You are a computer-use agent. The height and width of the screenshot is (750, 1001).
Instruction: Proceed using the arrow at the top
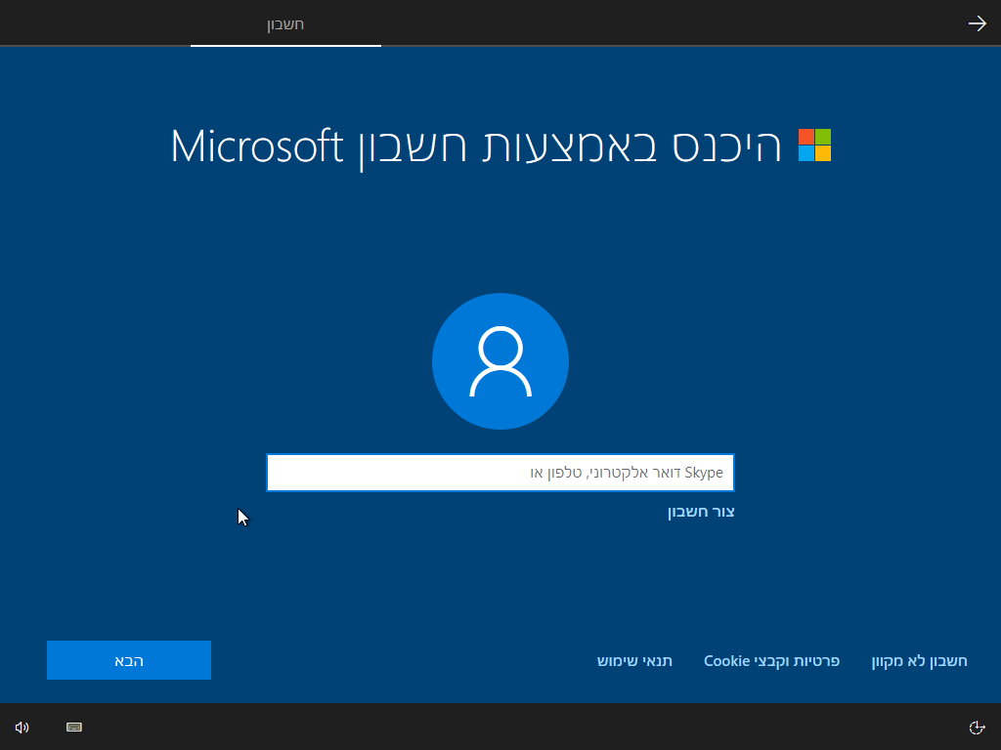[978, 22]
